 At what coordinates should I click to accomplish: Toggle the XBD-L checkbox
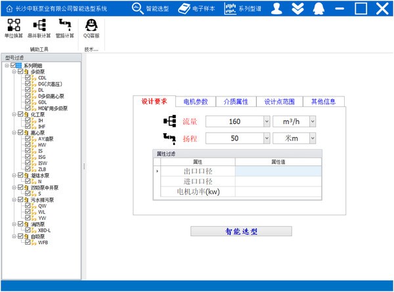click(28, 230)
